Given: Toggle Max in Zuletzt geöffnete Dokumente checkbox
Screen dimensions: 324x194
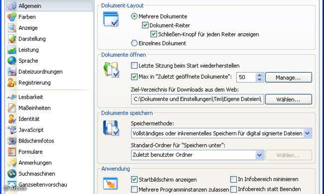Looking at the screenshot, I should point(134,77).
